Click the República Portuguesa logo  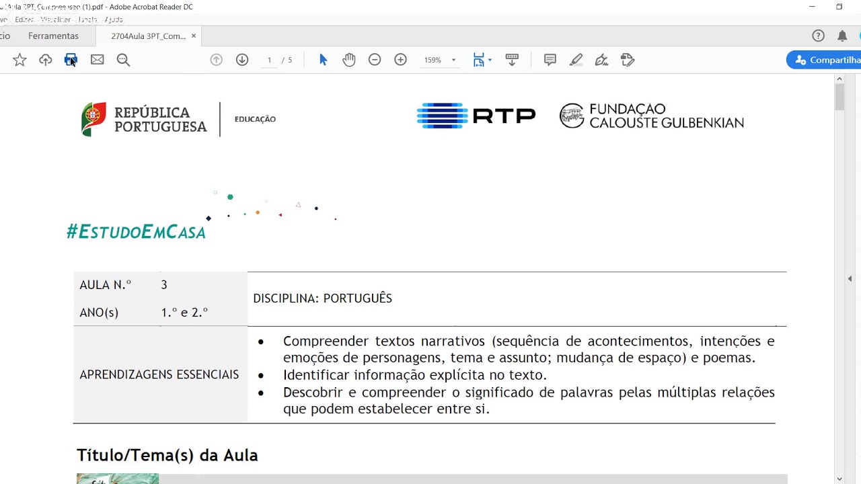144,120
